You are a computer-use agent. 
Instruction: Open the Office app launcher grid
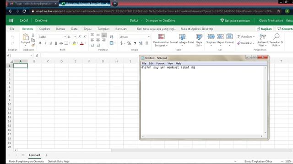(x=11, y=20)
